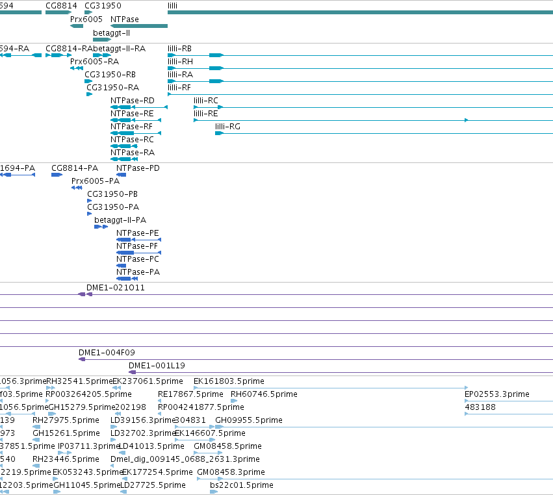553x495 pixels.
Task: Select the RH60746.5prime EST label
Action: click(264, 394)
